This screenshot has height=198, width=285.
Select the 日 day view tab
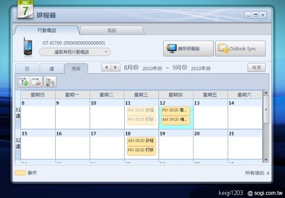tap(27, 68)
